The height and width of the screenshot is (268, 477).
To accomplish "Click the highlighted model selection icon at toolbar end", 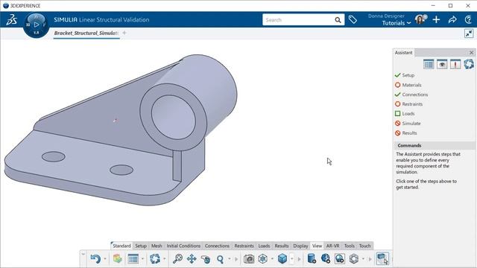I will 382,259.
